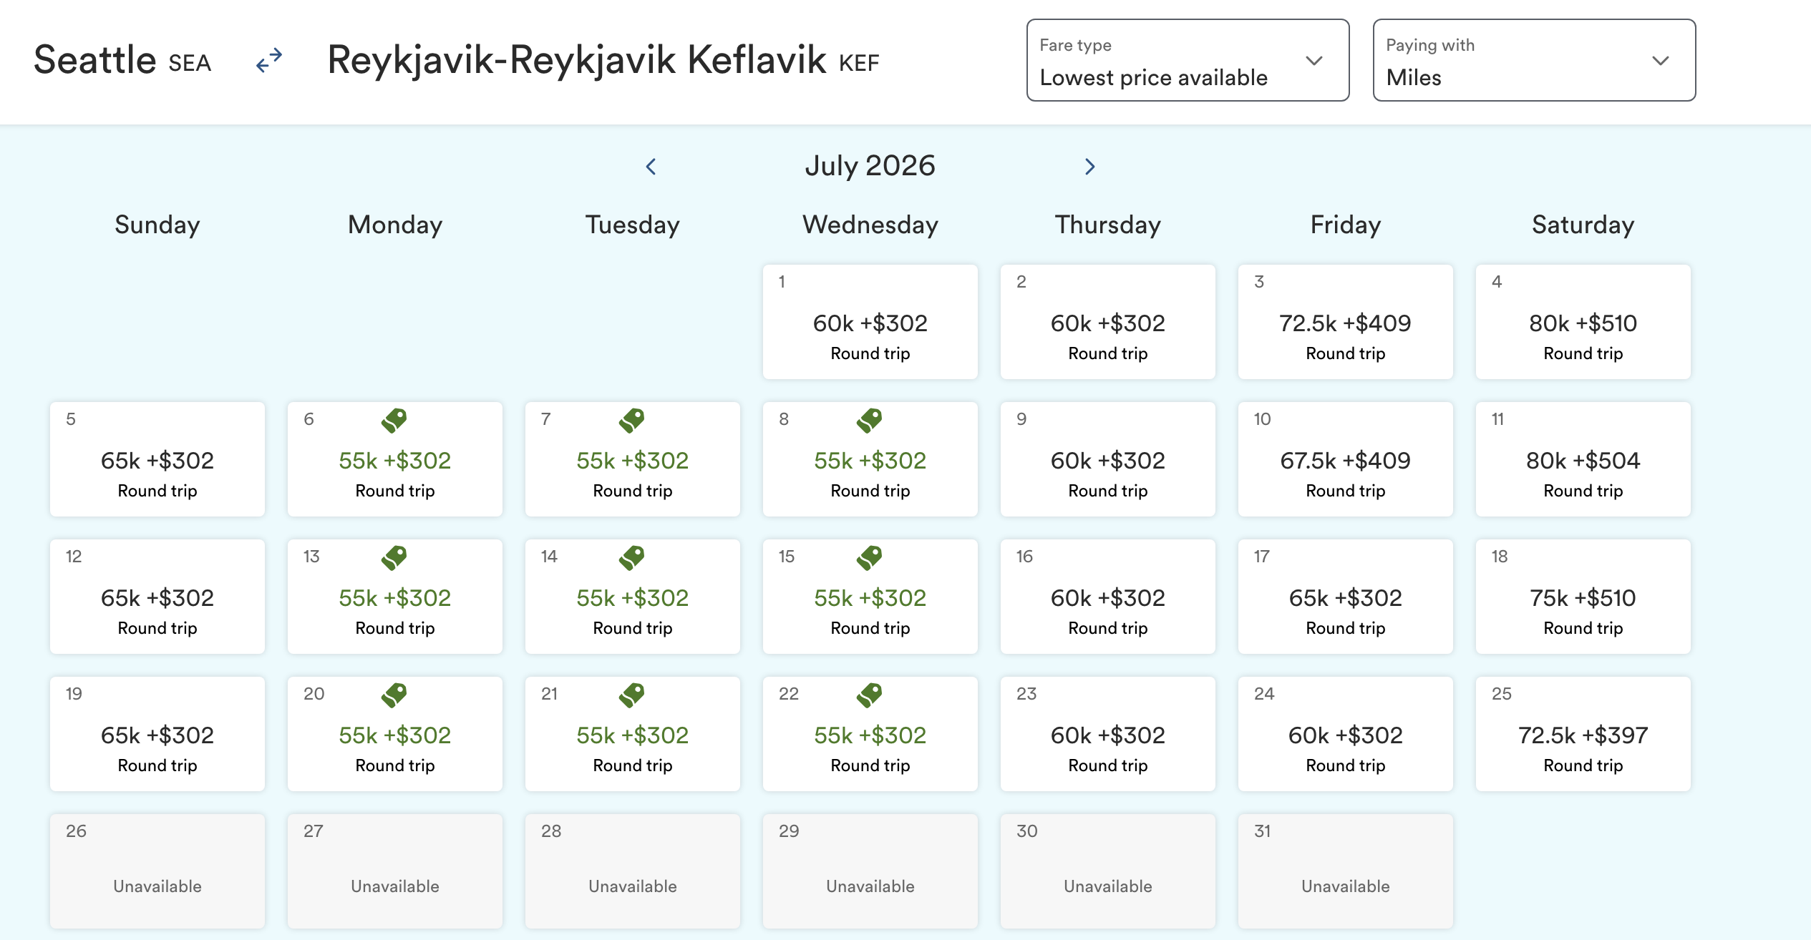Click the discount tag icon on July 15
The image size is (1811, 940).
point(870,558)
